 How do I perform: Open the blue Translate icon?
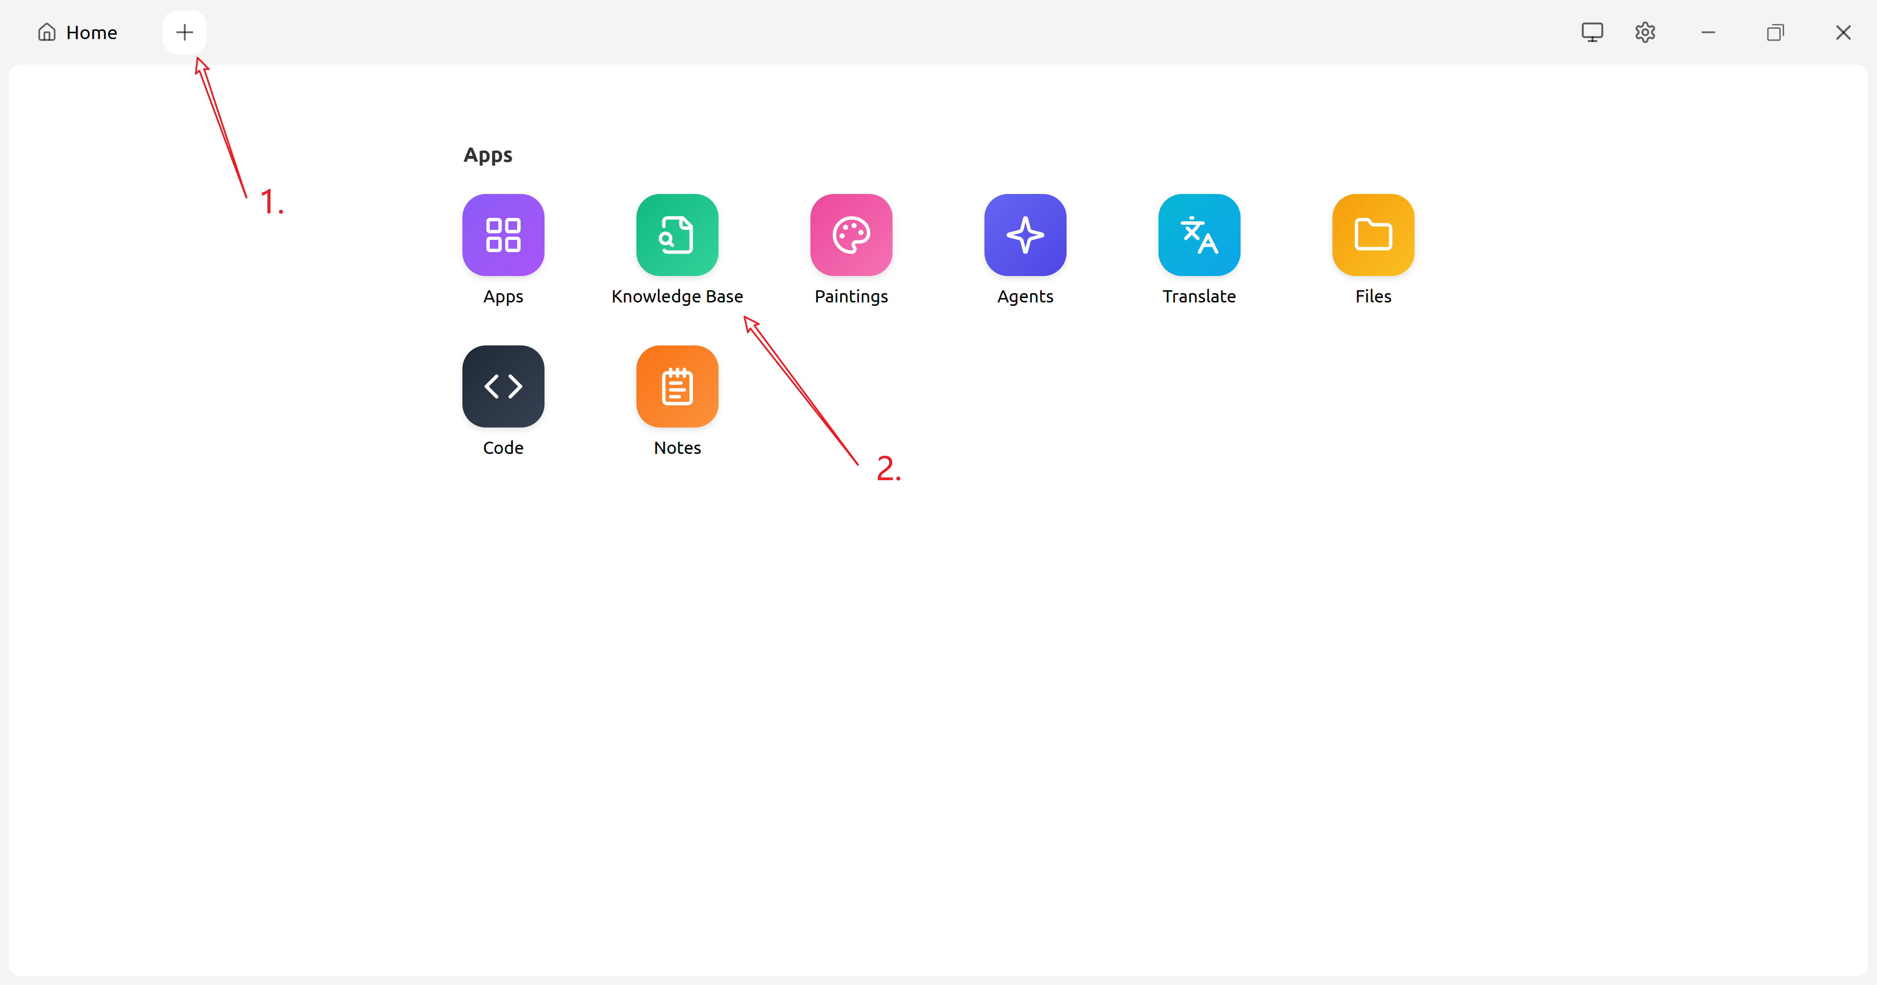click(x=1199, y=235)
